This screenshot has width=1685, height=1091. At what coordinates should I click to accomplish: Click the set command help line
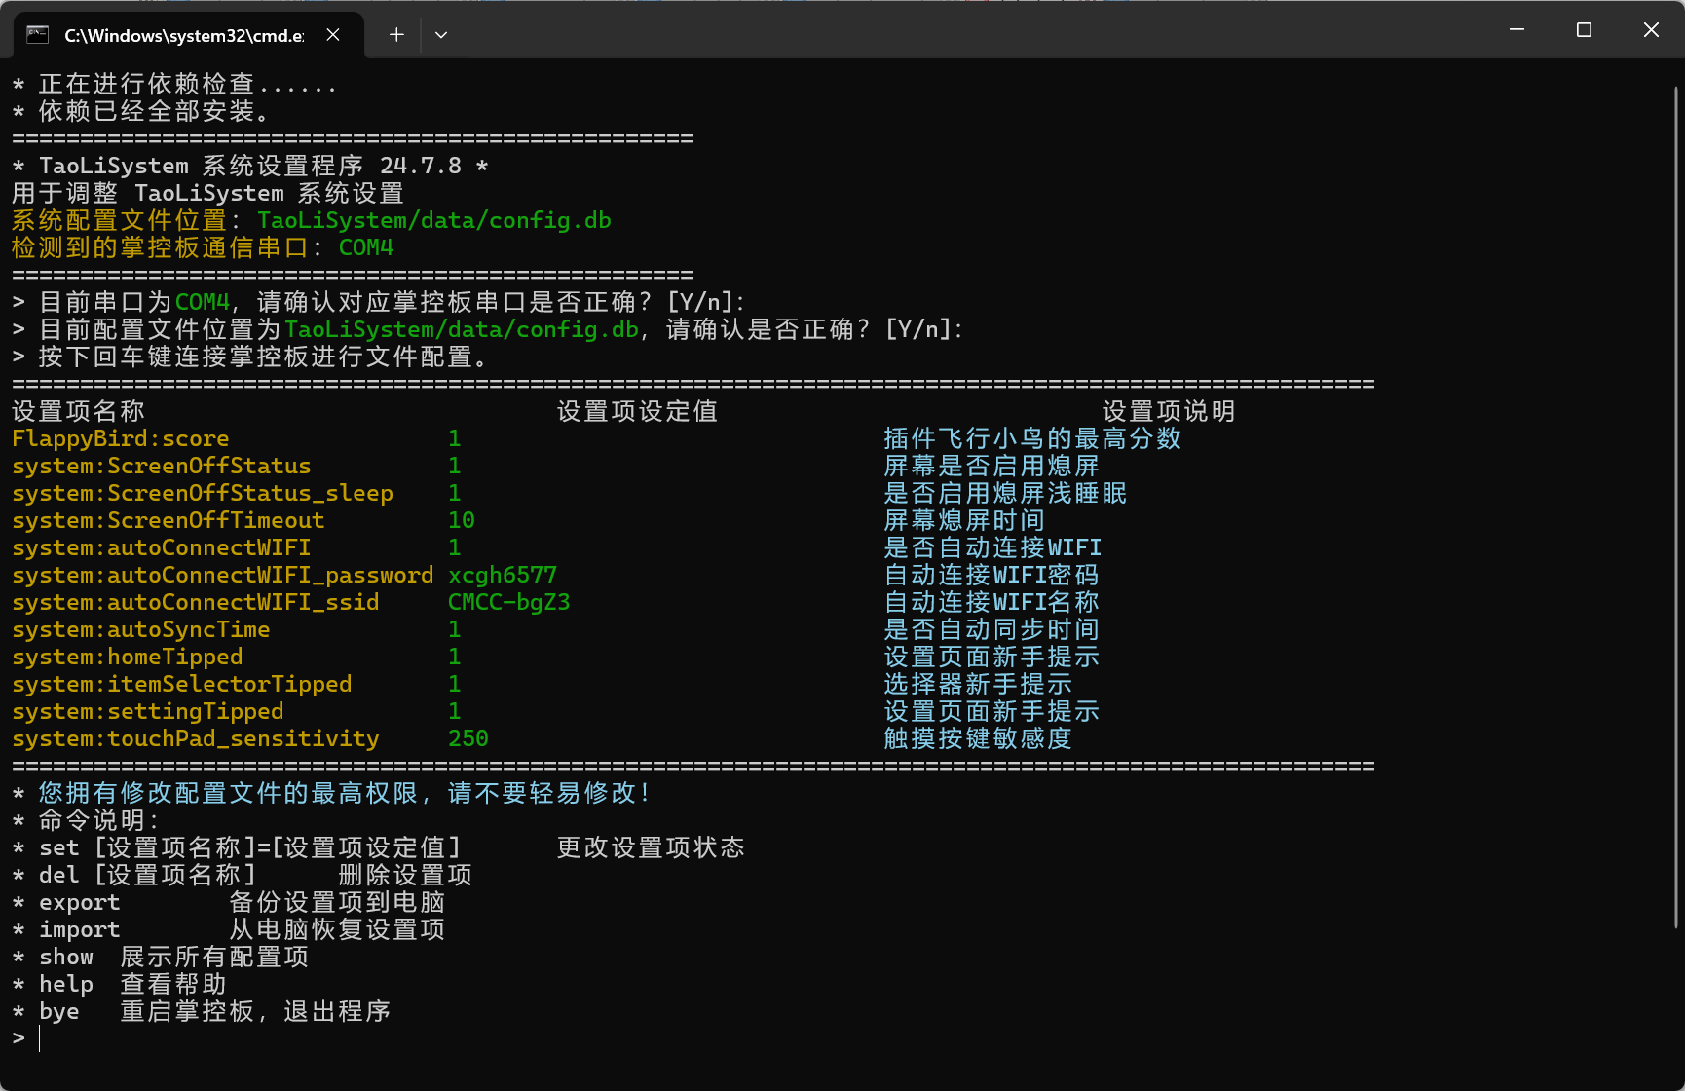[379, 847]
